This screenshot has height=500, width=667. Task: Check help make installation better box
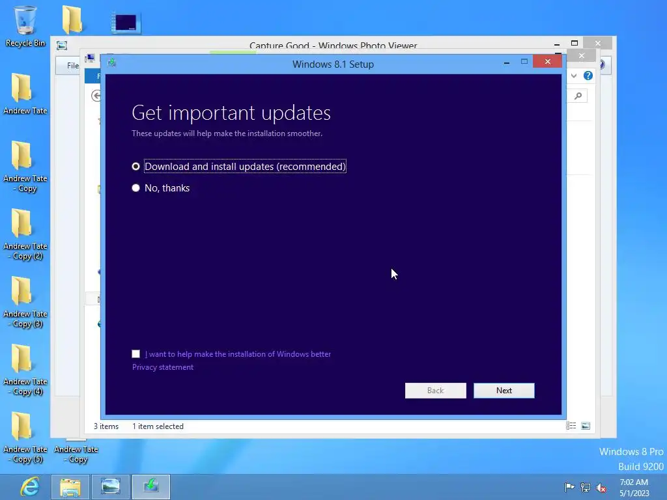coord(135,354)
